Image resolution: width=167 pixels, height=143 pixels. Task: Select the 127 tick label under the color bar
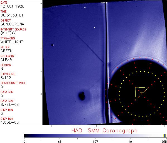tap(95, 141)
